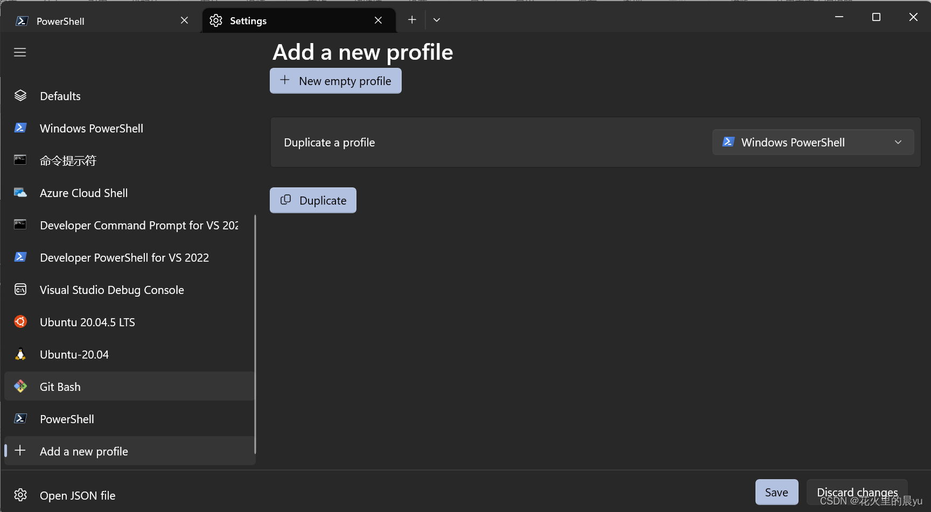The height and width of the screenshot is (512, 931).
Task: Click Developer PowerShell for VS 2022 icon
Action: [20, 257]
